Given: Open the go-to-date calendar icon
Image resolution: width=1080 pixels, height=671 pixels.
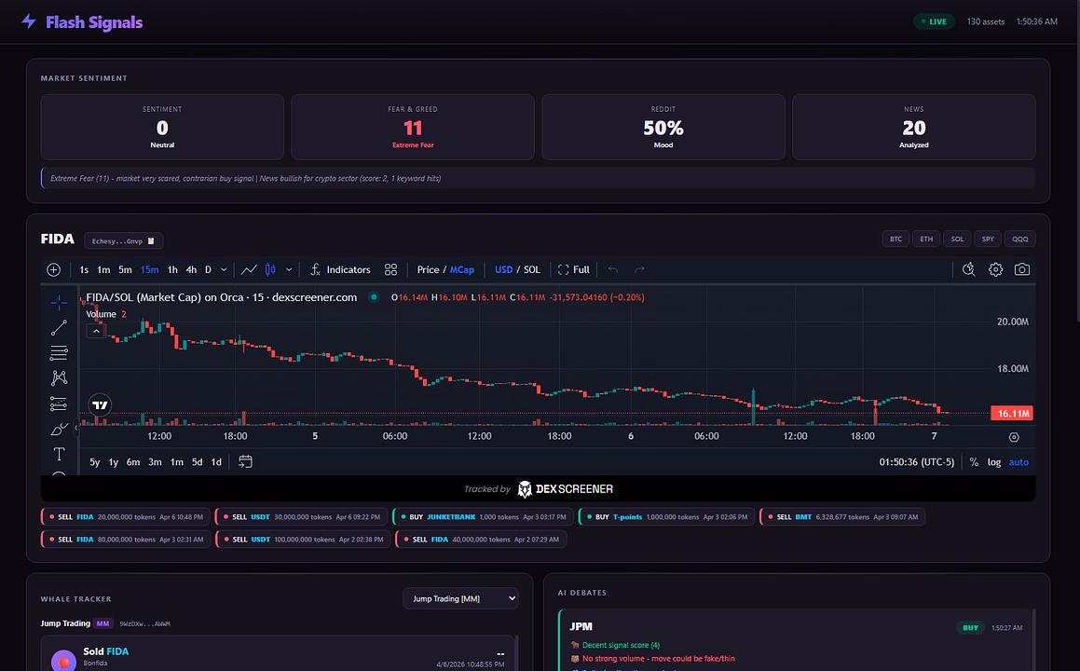Looking at the screenshot, I should 245,461.
